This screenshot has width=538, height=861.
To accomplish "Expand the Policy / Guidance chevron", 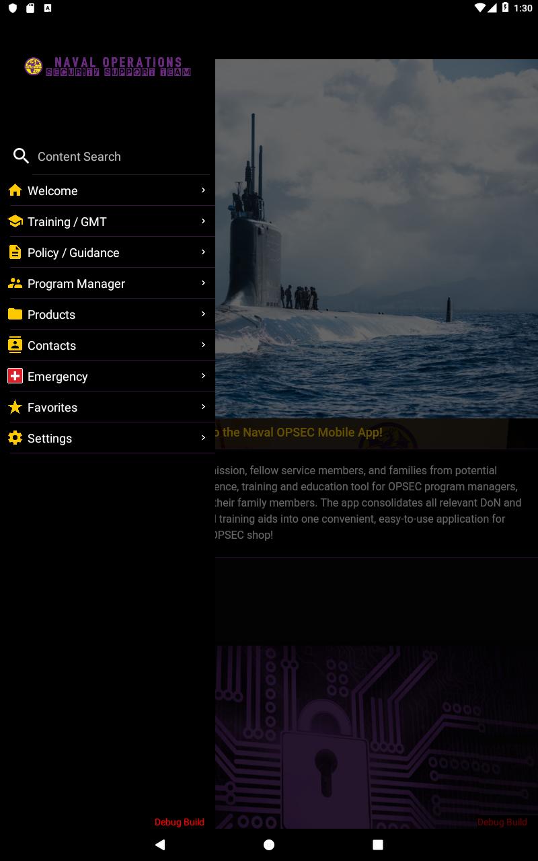I will tap(203, 252).
